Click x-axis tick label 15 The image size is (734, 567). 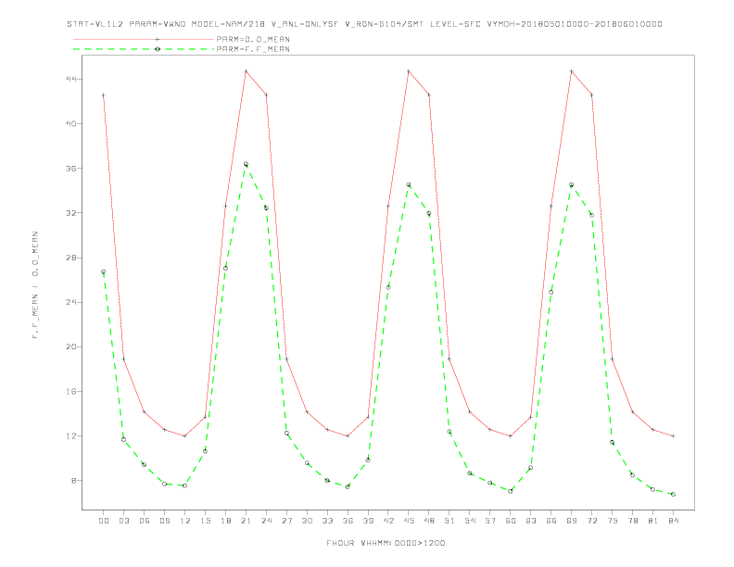[205, 521]
